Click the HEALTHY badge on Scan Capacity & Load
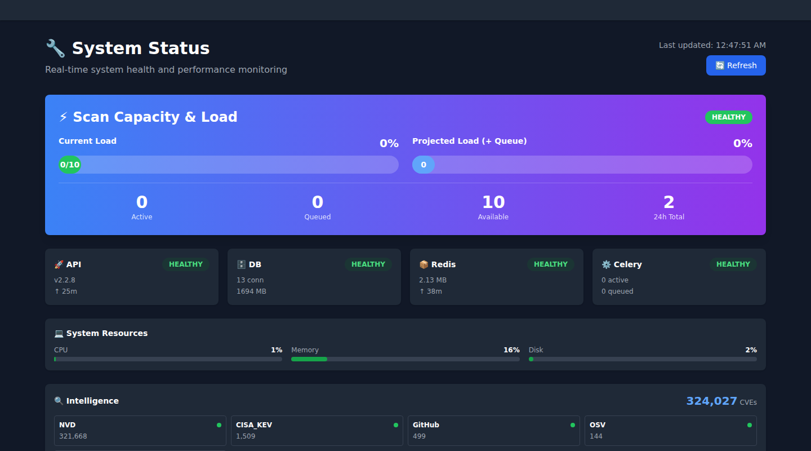The width and height of the screenshot is (811, 451). [x=728, y=117]
